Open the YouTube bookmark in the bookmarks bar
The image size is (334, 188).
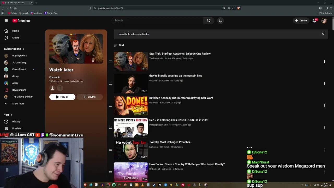[x=13, y=13]
